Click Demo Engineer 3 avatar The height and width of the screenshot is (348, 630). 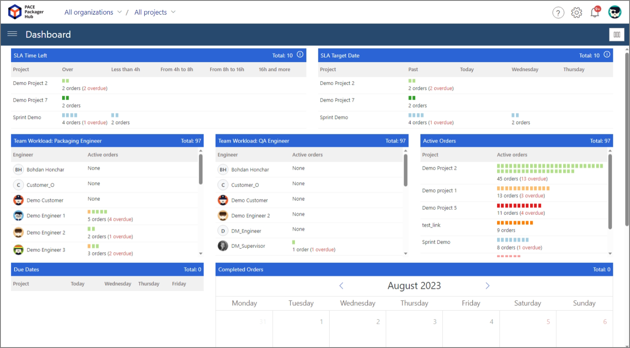click(x=18, y=250)
